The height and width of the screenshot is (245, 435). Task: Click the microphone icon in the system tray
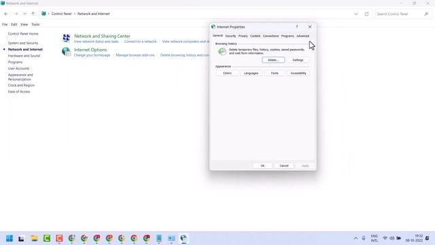pos(364,238)
